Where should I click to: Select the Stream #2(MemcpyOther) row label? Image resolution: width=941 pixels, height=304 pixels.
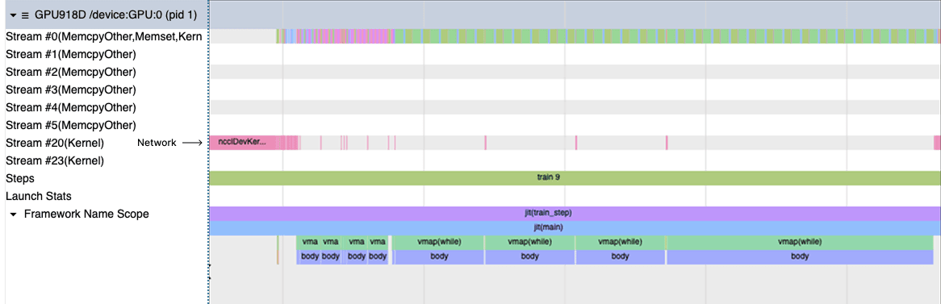click(71, 72)
